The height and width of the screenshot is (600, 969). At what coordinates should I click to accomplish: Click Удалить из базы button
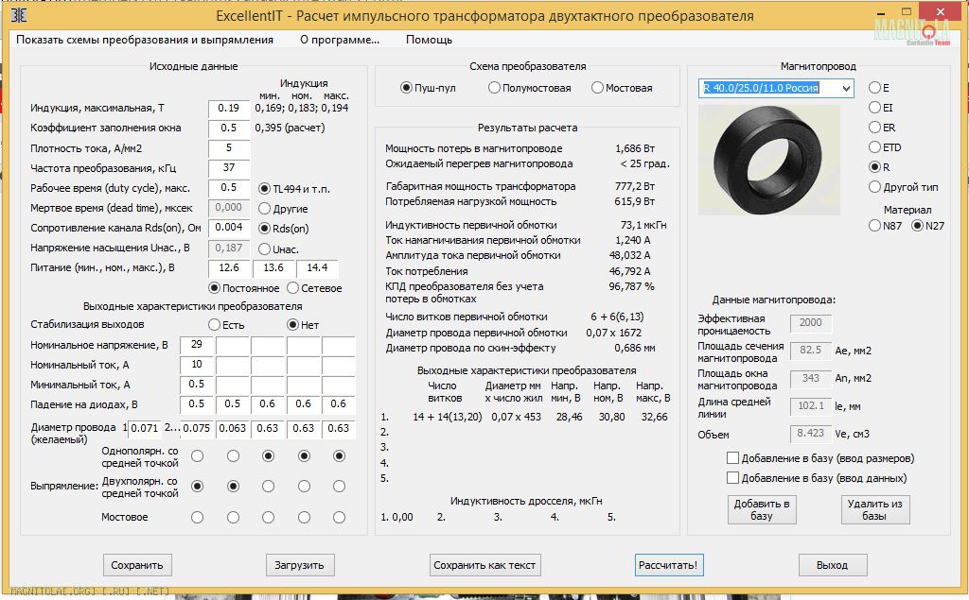click(874, 509)
